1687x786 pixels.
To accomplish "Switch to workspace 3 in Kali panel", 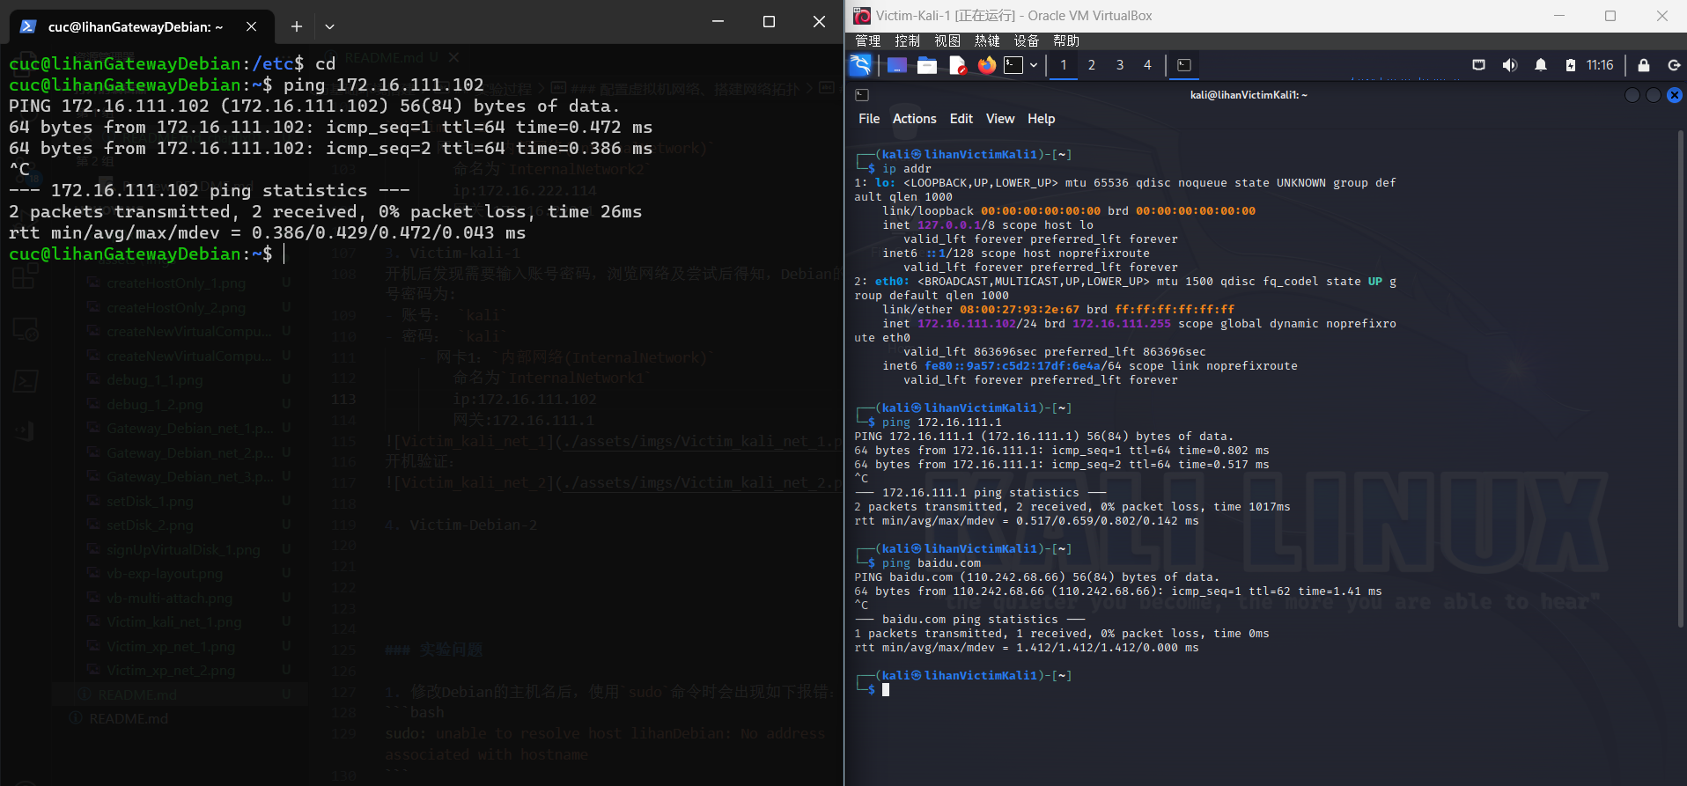I will coord(1120,65).
